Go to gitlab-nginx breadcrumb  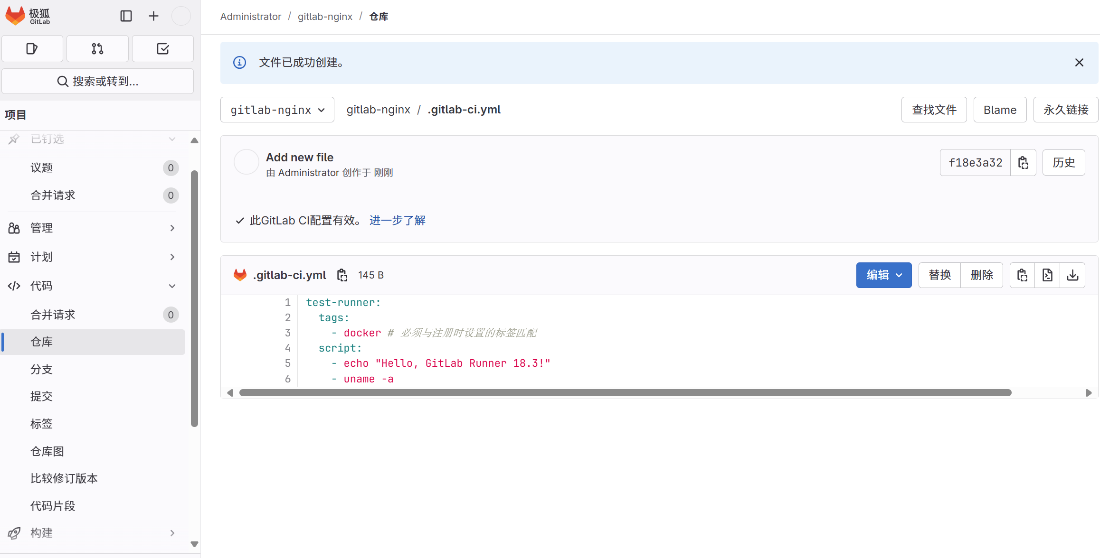click(x=325, y=17)
